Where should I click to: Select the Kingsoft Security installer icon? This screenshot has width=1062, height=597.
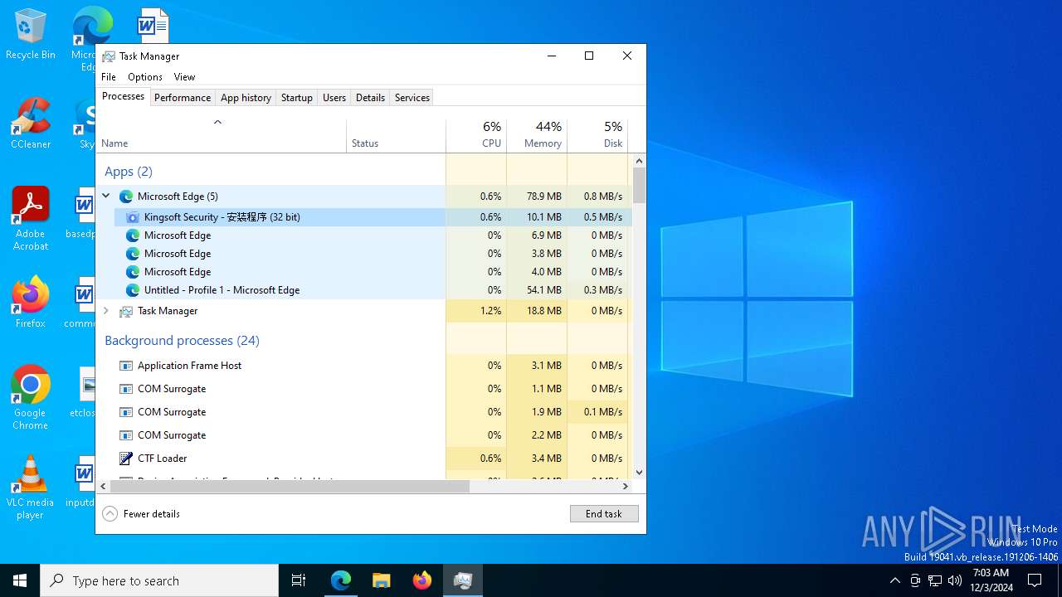133,217
